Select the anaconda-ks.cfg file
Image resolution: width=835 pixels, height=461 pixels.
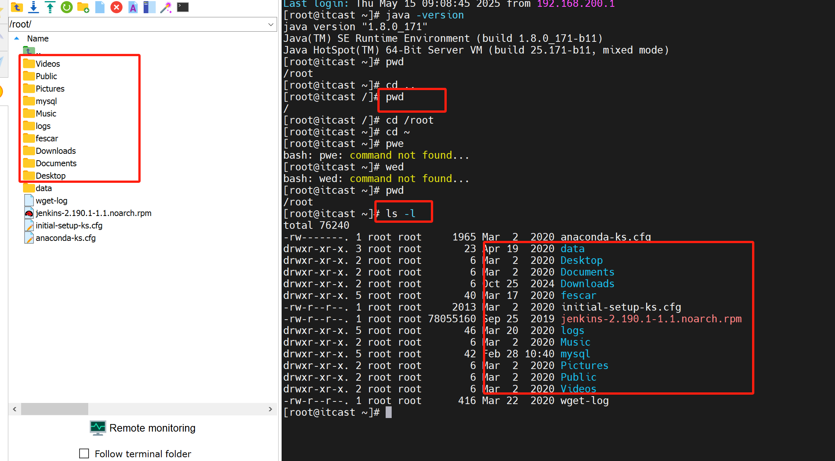66,238
